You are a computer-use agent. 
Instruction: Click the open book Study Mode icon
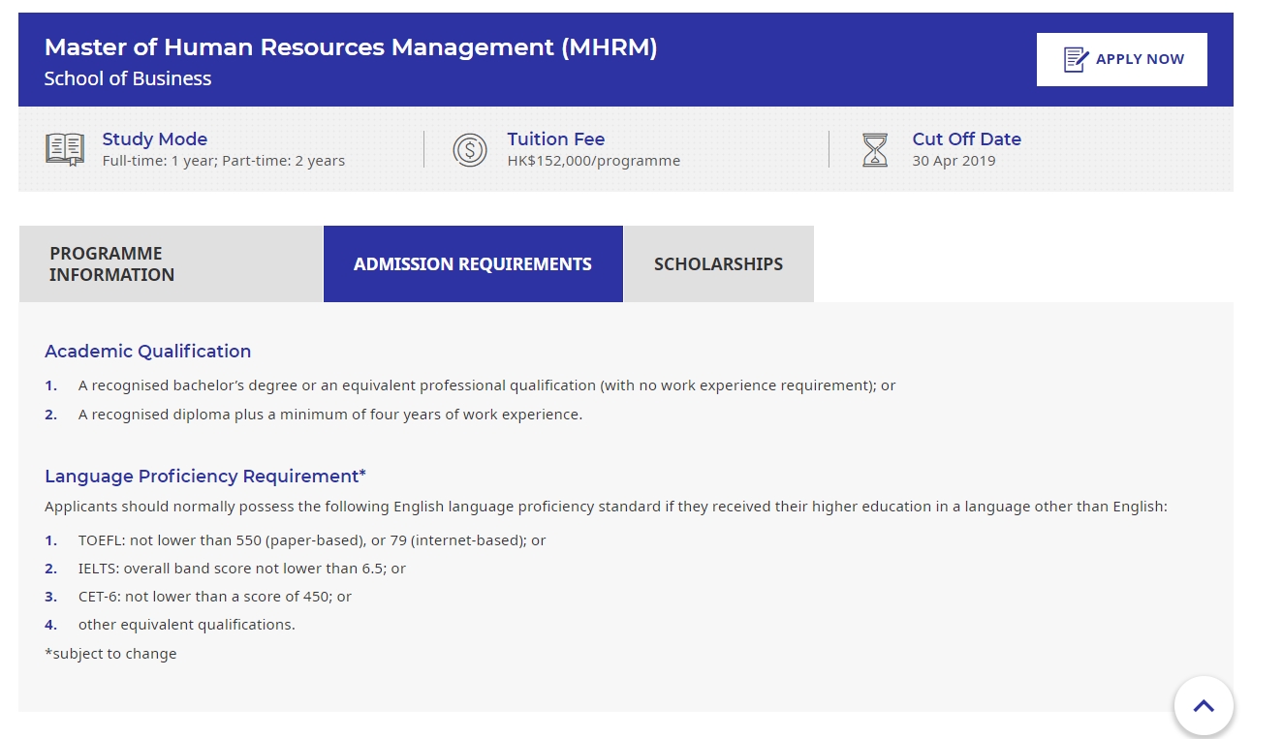pos(65,149)
